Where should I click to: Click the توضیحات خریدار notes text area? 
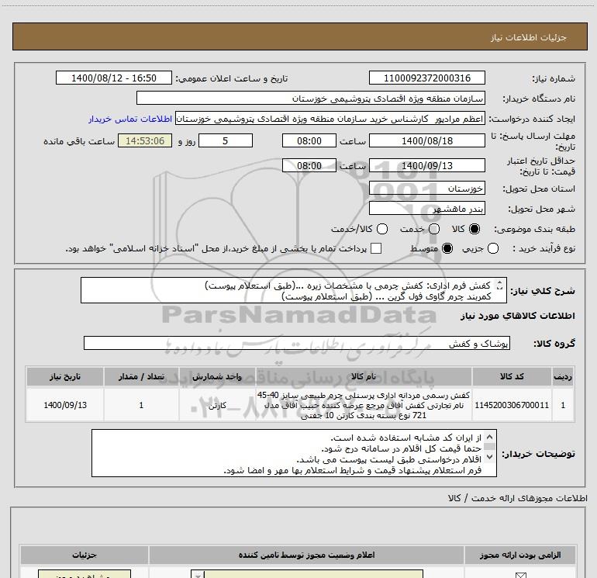294,453
